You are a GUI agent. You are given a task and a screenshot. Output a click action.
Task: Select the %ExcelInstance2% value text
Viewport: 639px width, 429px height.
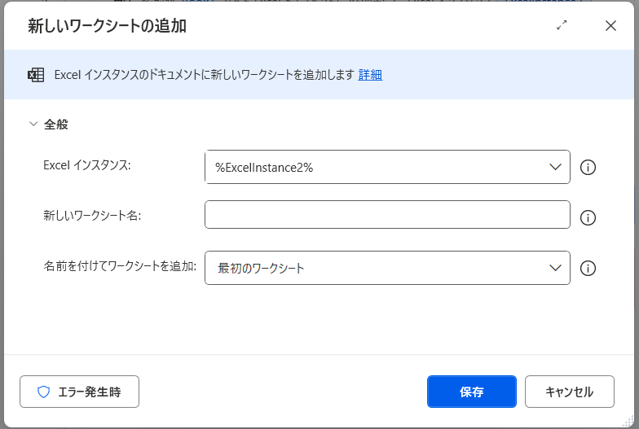tap(264, 168)
